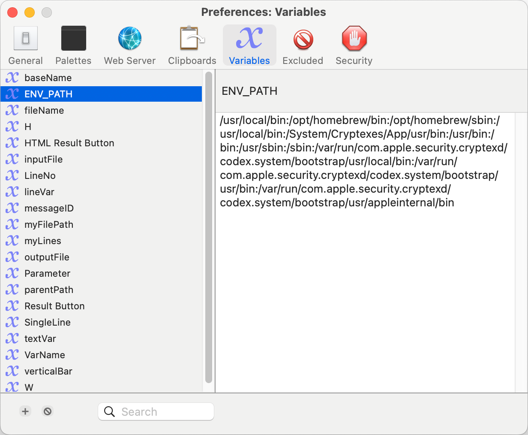This screenshot has height=435, width=528.
Task: Click the icon beside the parentPath variable
Action: pos(12,290)
